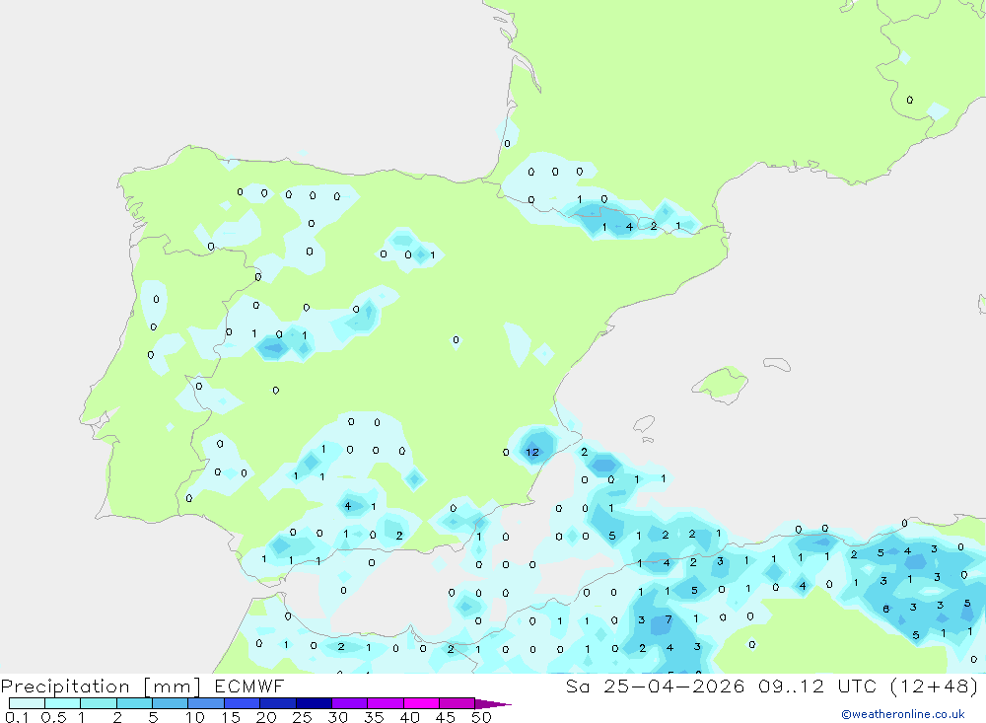Viewport: 986px width, 723px height.
Task: Click the legend label '40'
Action: [410, 717]
